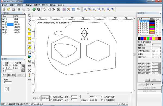The height and width of the screenshot is (106, 163).
Task: Select the Line draw tool
Action: [x=30, y=25]
